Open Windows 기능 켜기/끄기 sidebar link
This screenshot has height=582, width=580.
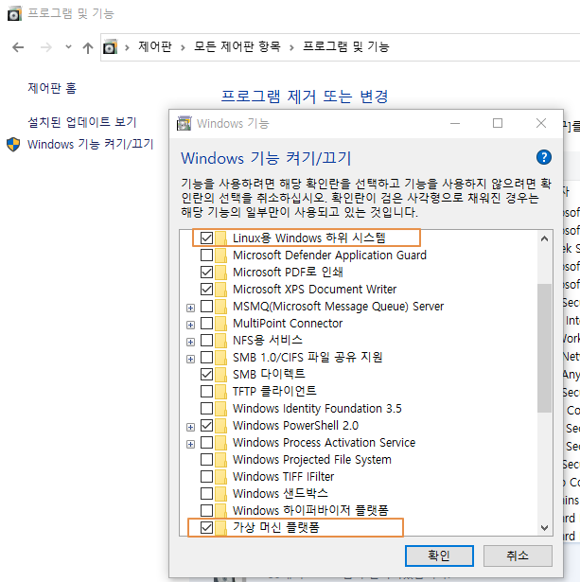[x=91, y=144]
